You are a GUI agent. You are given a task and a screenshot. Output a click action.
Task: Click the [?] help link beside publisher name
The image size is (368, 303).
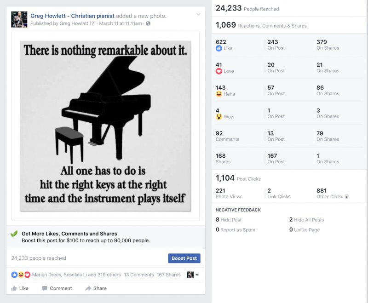93,23
